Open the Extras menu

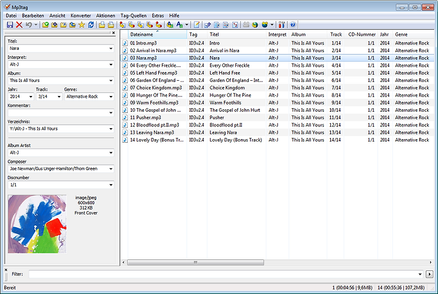(x=158, y=16)
